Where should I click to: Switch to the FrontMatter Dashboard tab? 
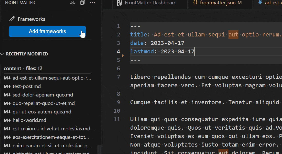pos(150,3)
